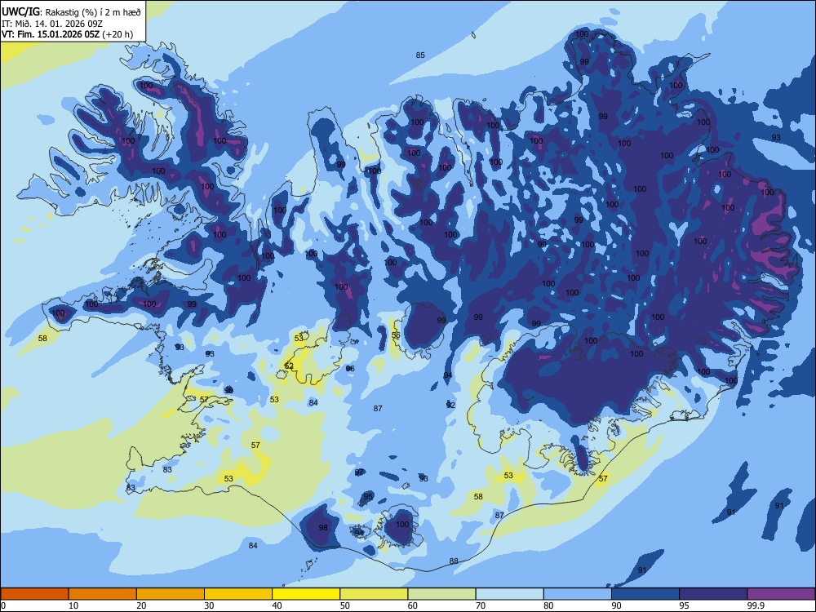816x612 pixels.
Task: Click the '90' legend scale label
Action: coord(616,605)
